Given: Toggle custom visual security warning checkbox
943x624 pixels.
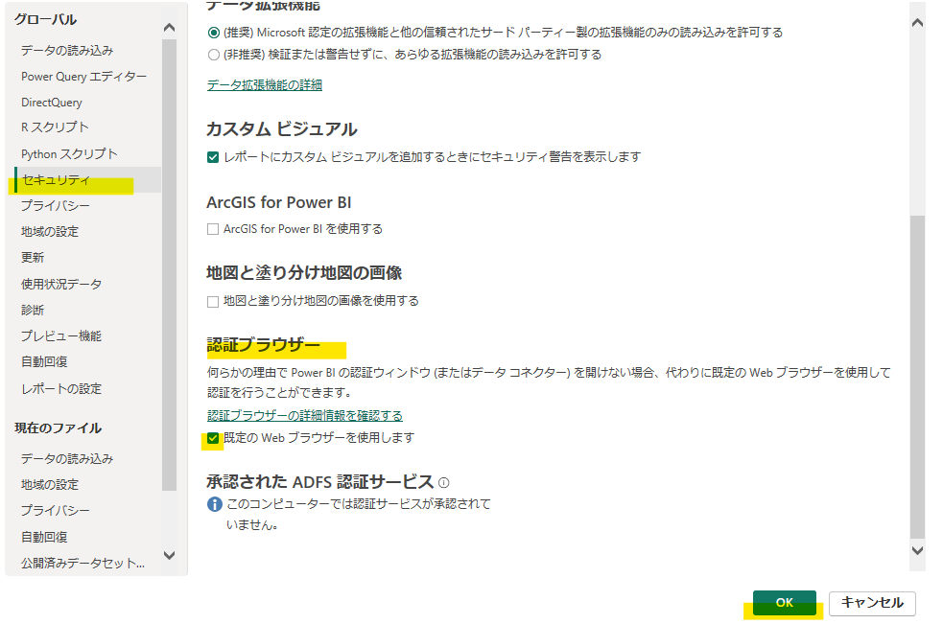Looking at the screenshot, I should click(x=213, y=157).
